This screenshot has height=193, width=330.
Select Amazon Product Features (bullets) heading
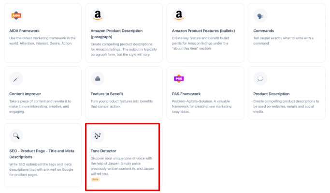click(x=203, y=31)
